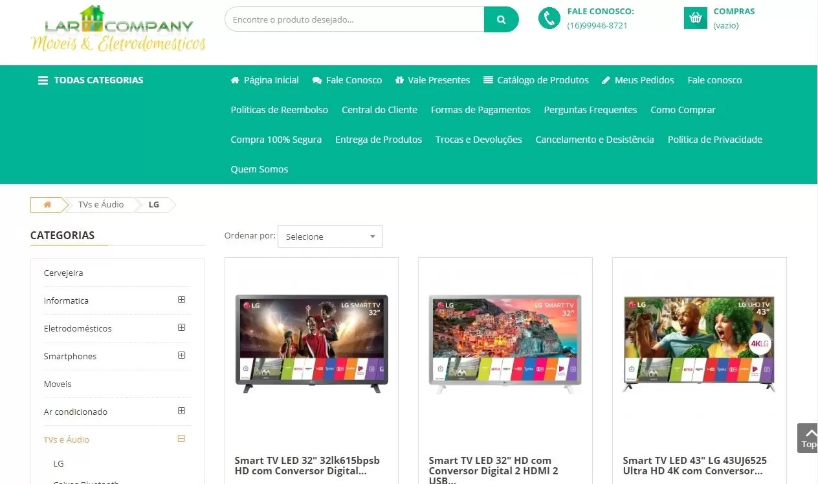Open the Ordenar por dropdown
This screenshot has height=484, width=818.
330,237
